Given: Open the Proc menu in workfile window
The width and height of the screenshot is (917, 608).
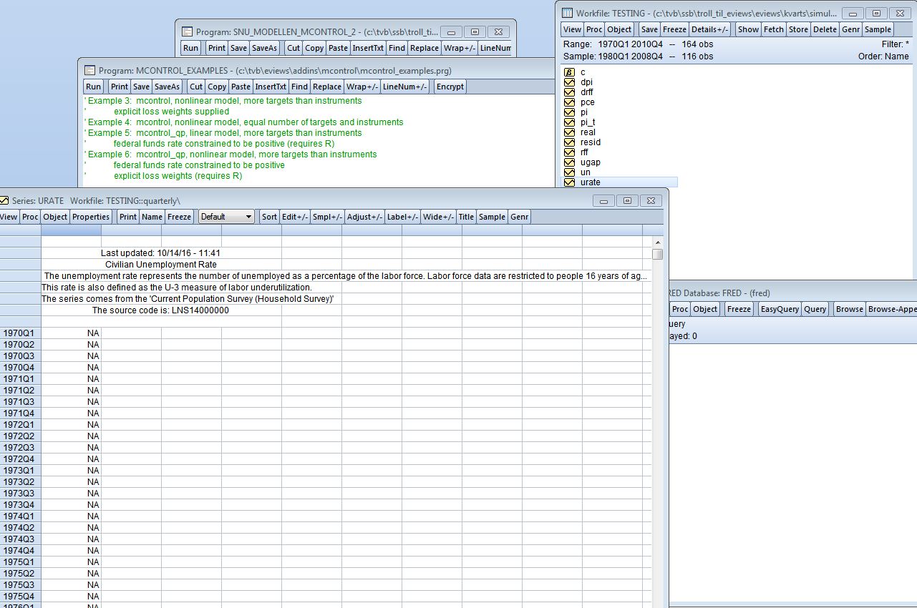Looking at the screenshot, I should 594,29.
